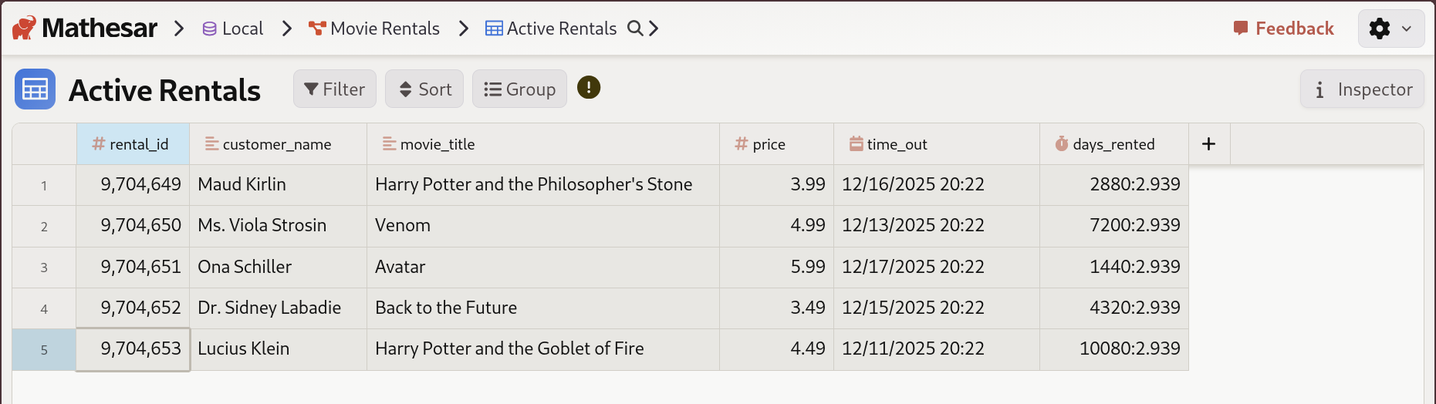Click the Feedback button
This screenshot has height=404, width=1436.
[1284, 29]
